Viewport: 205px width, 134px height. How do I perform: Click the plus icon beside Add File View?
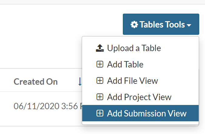click(100, 81)
